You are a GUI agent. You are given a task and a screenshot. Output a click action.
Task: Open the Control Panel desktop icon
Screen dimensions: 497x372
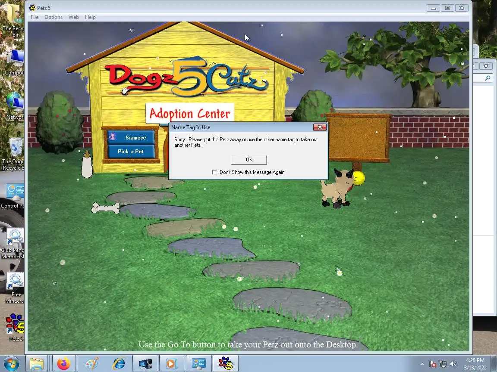(13, 196)
